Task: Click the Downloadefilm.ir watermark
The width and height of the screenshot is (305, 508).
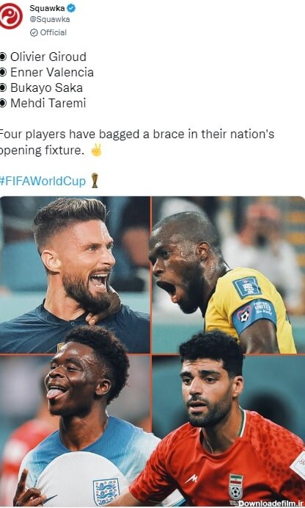Action: click(271, 503)
